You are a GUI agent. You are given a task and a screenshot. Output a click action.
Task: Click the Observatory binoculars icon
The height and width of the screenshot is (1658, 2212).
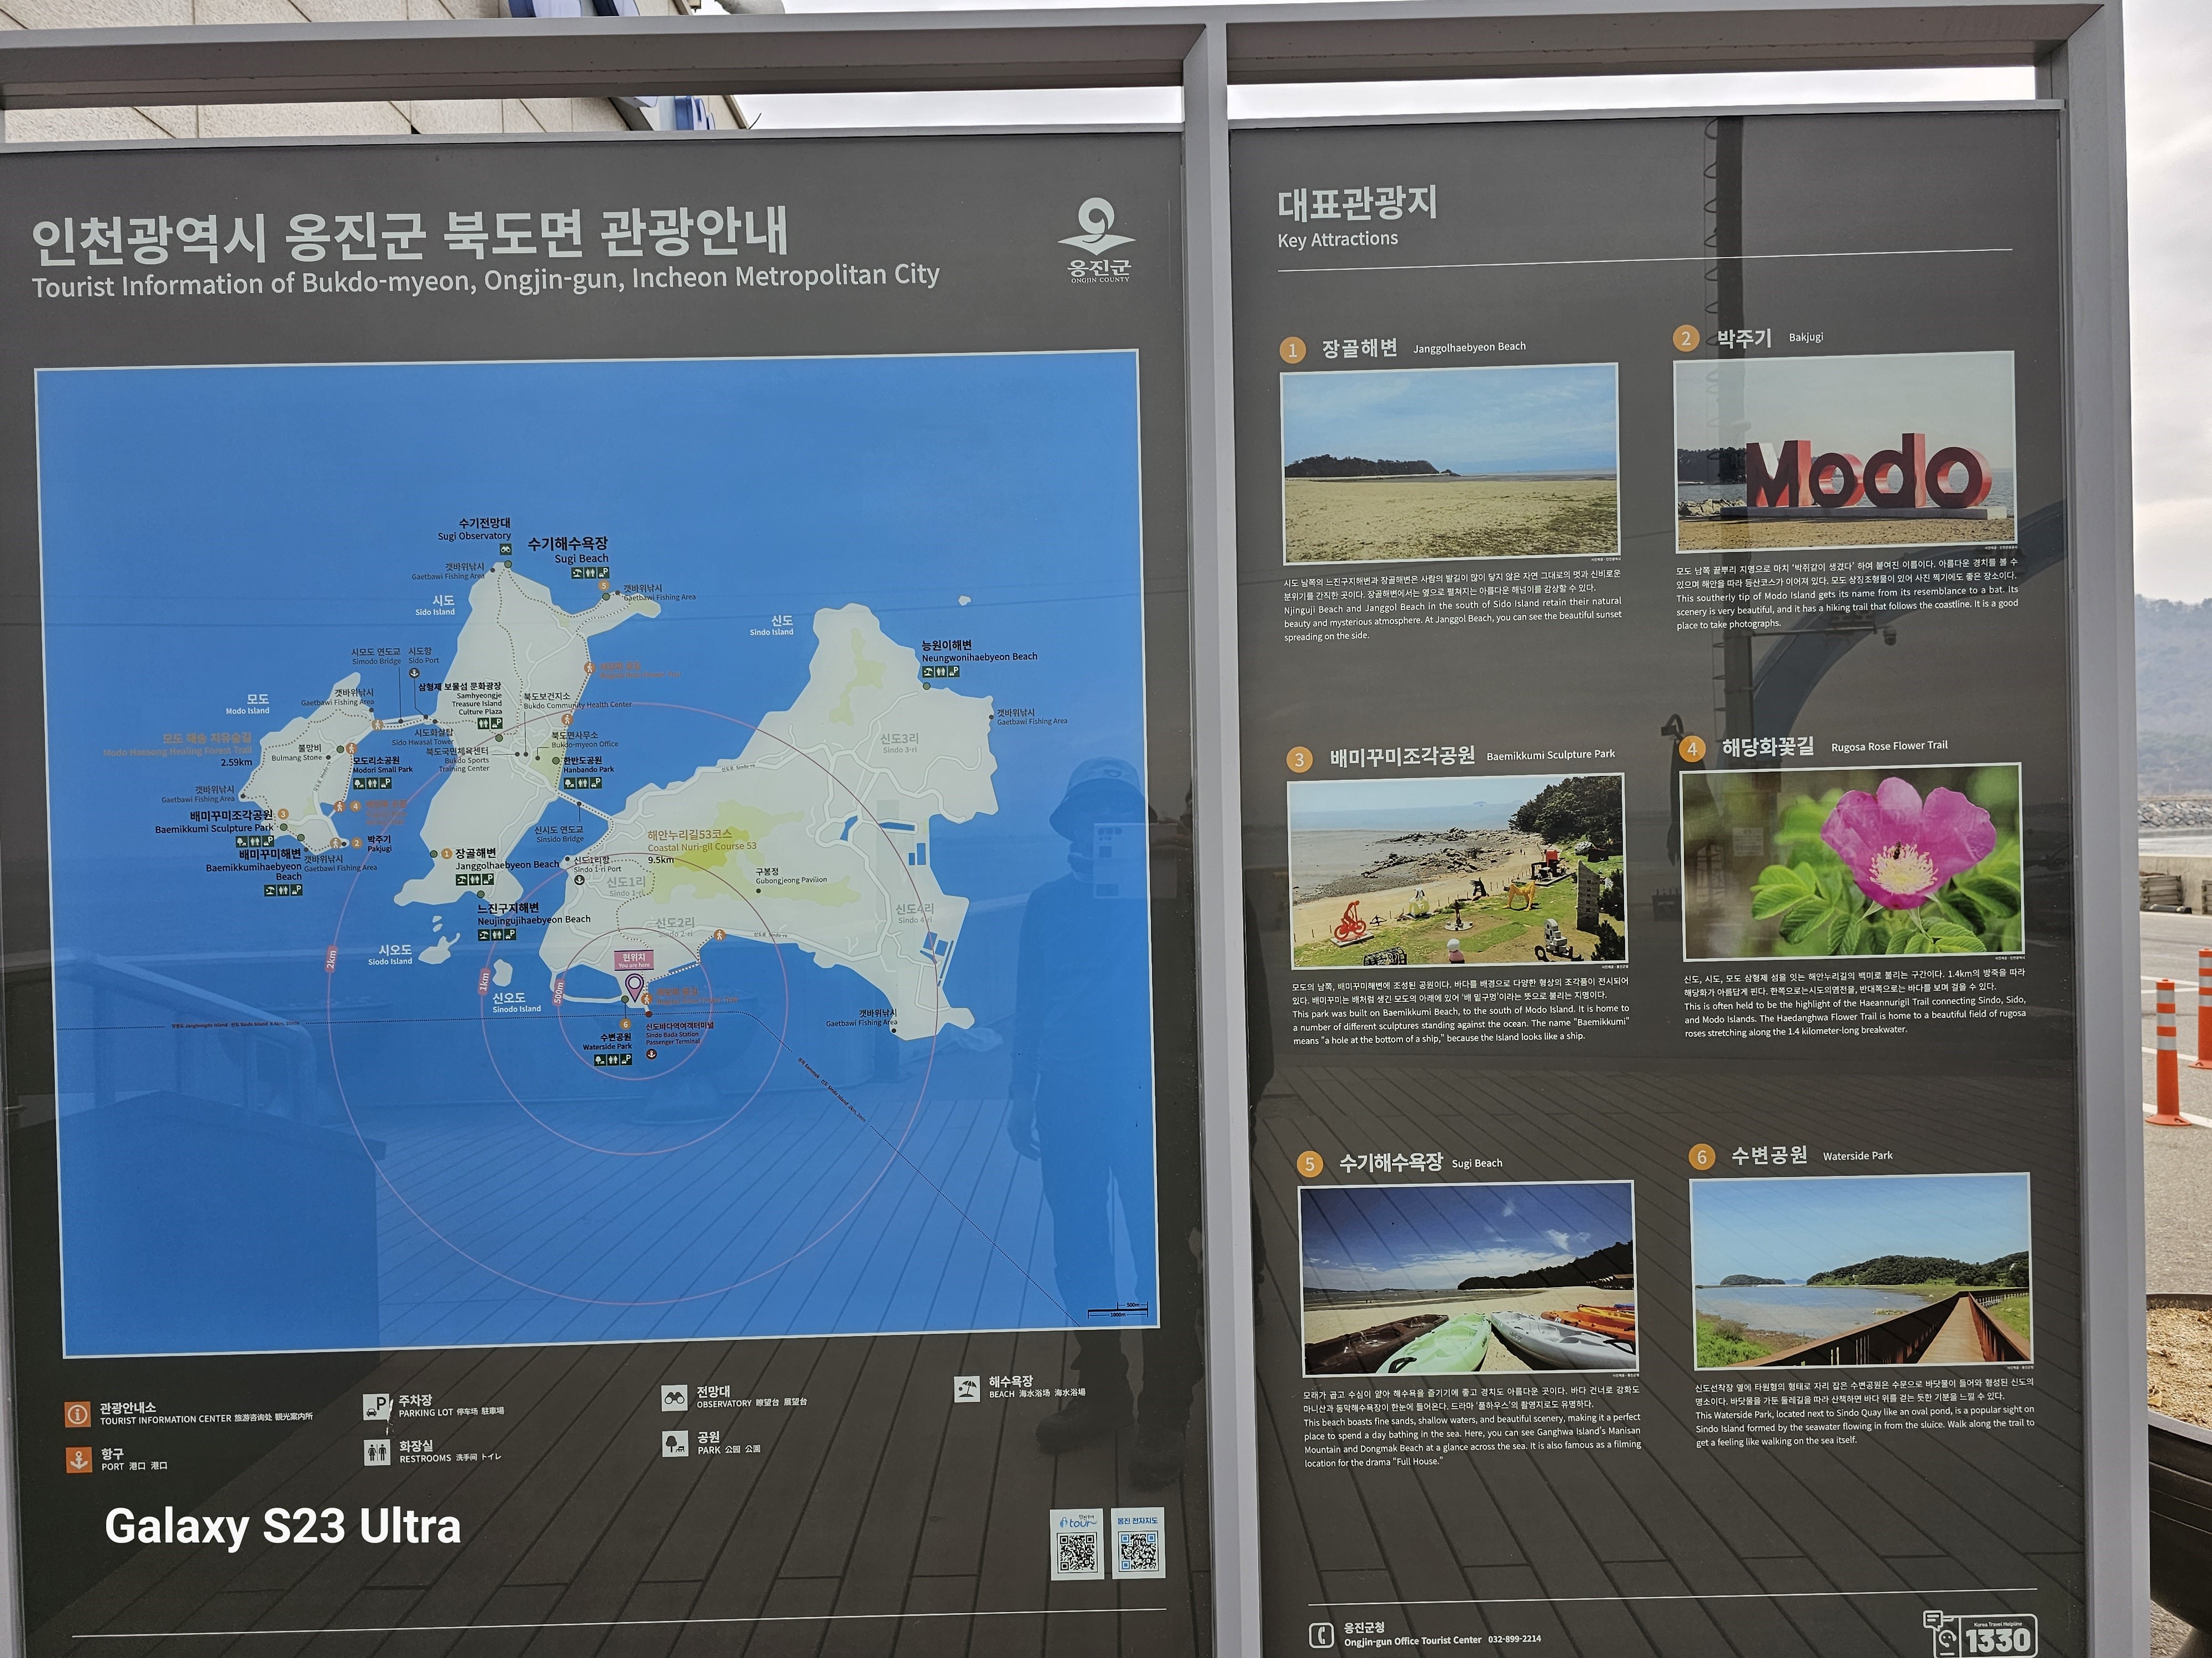[674, 1397]
